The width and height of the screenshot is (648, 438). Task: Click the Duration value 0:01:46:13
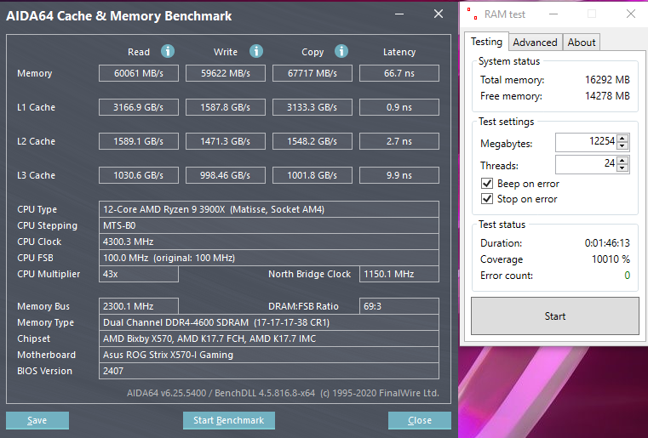(607, 243)
